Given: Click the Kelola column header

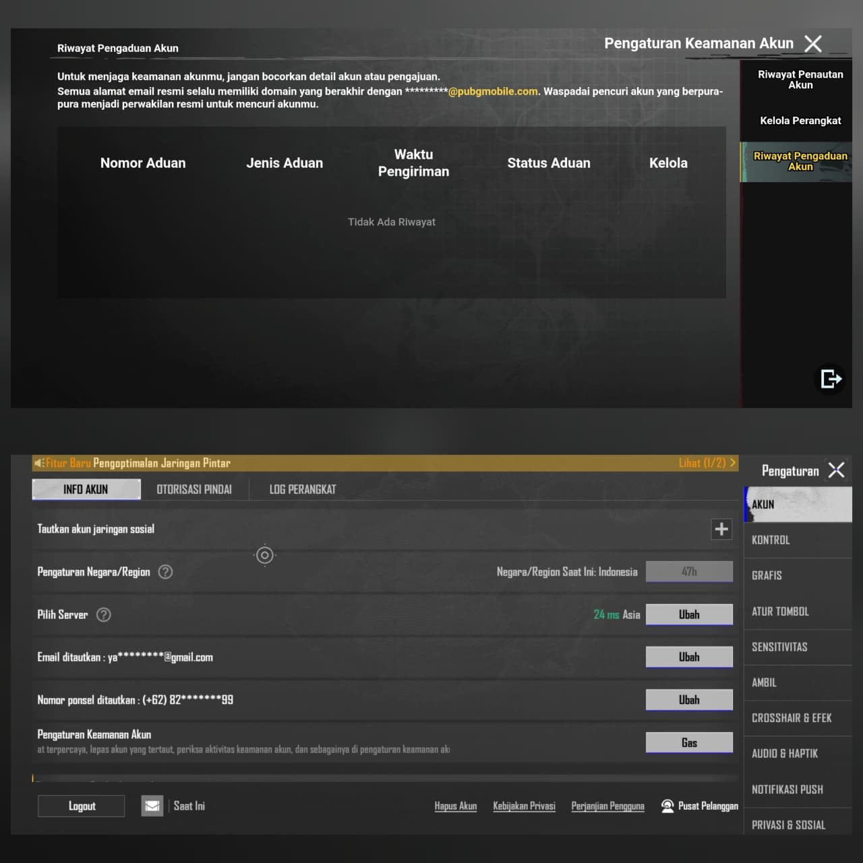Looking at the screenshot, I should point(668,163).
